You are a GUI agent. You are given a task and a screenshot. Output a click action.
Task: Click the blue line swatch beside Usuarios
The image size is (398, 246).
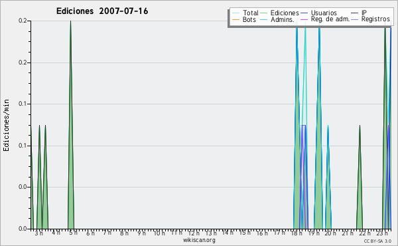[x=304, y=13]
